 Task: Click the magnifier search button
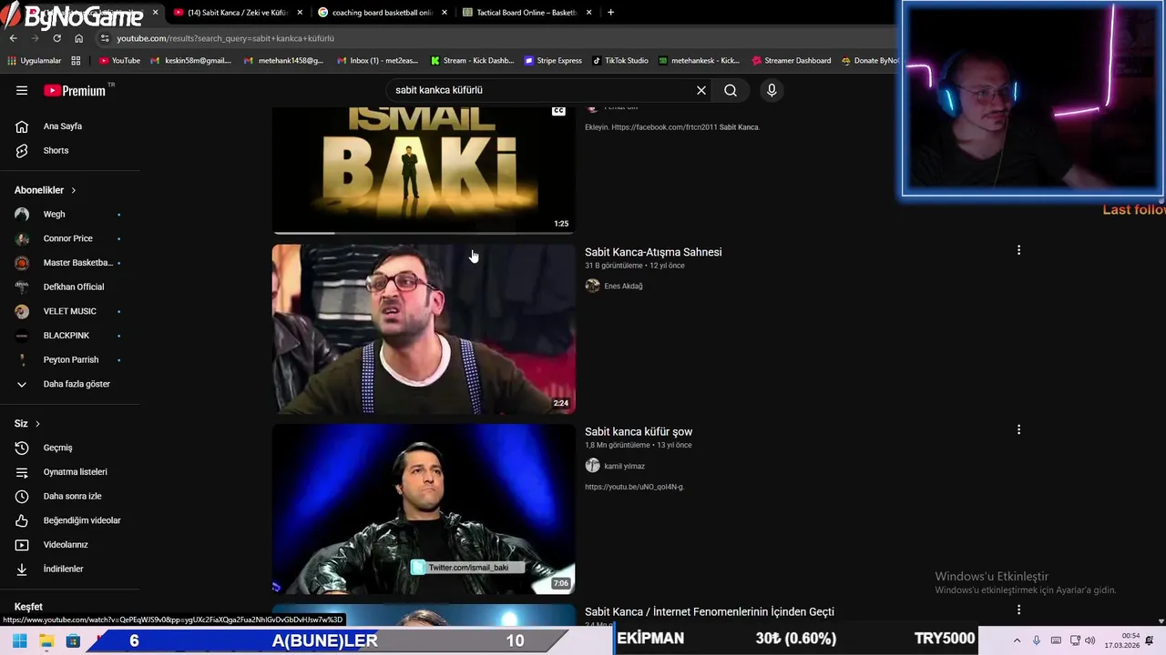click(x=731, y=90)
